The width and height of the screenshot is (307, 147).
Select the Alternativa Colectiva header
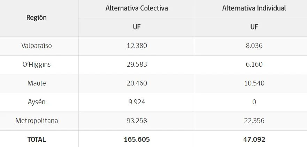(x=137, y=8)
